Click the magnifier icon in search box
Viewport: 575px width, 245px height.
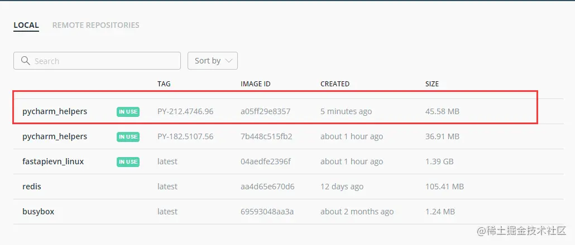[x=25, y=61]
